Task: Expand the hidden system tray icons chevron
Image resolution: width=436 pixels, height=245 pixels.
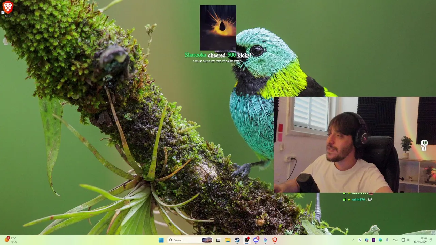Action: [353, 240]
